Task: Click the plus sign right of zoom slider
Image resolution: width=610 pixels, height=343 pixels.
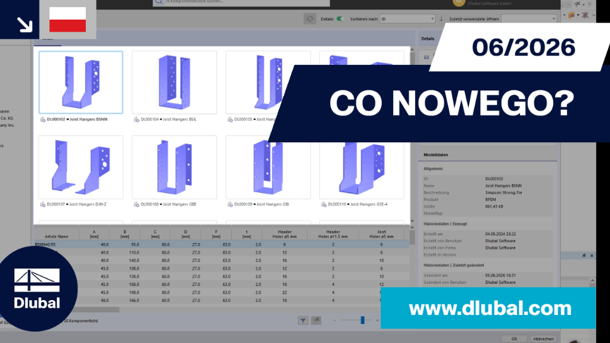Action: (377, 320)
